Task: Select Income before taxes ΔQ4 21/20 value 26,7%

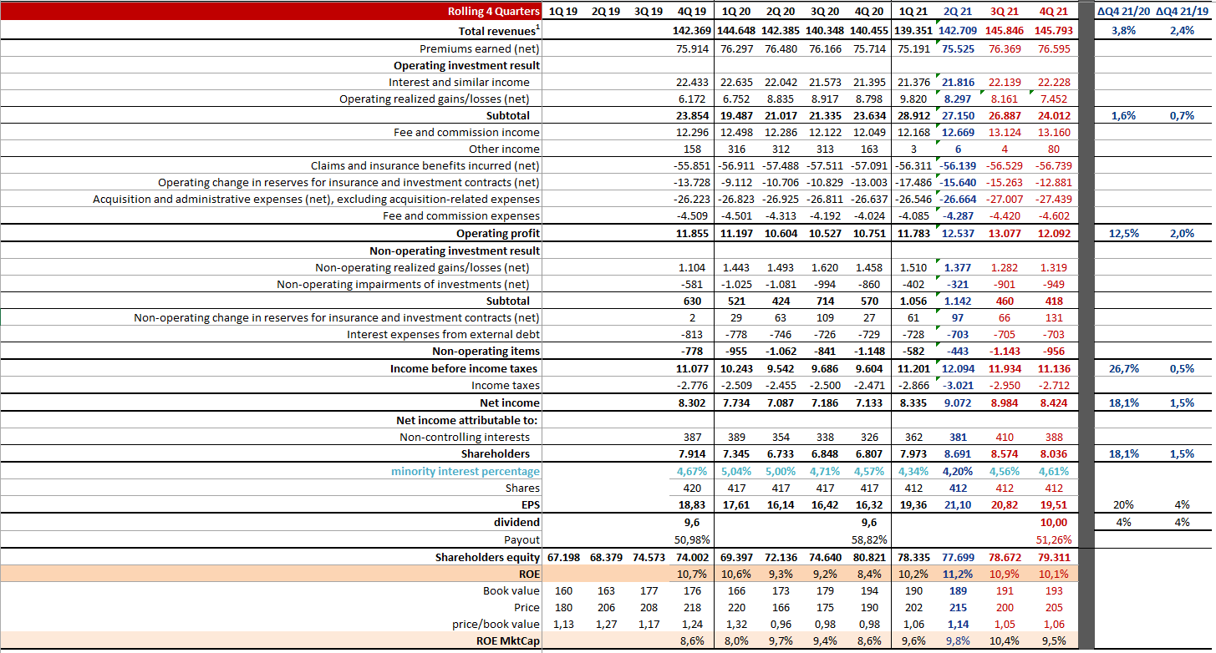Action: 1125,368
